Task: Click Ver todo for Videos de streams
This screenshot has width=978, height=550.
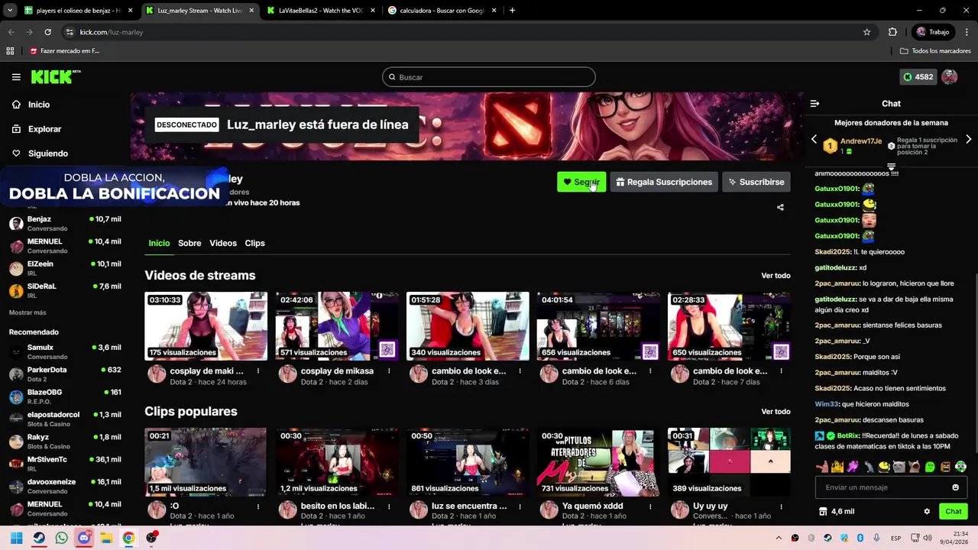Action: tap(776, 276)
